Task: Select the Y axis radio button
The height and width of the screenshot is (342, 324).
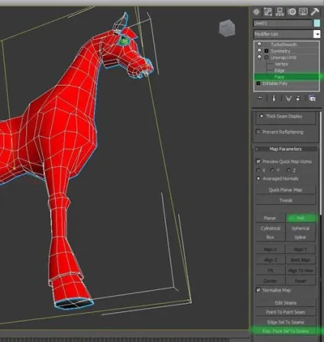Action: 273,170
